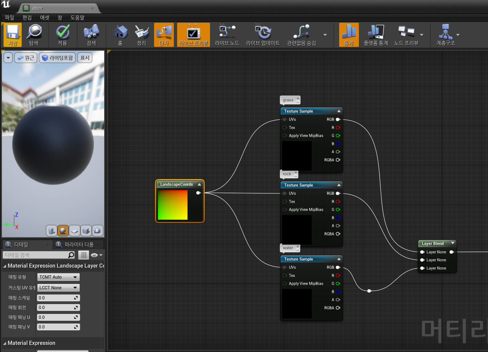Pin the rock comment bubble
The height and width of the screenshot is (352, 488).
pos(296,173)
